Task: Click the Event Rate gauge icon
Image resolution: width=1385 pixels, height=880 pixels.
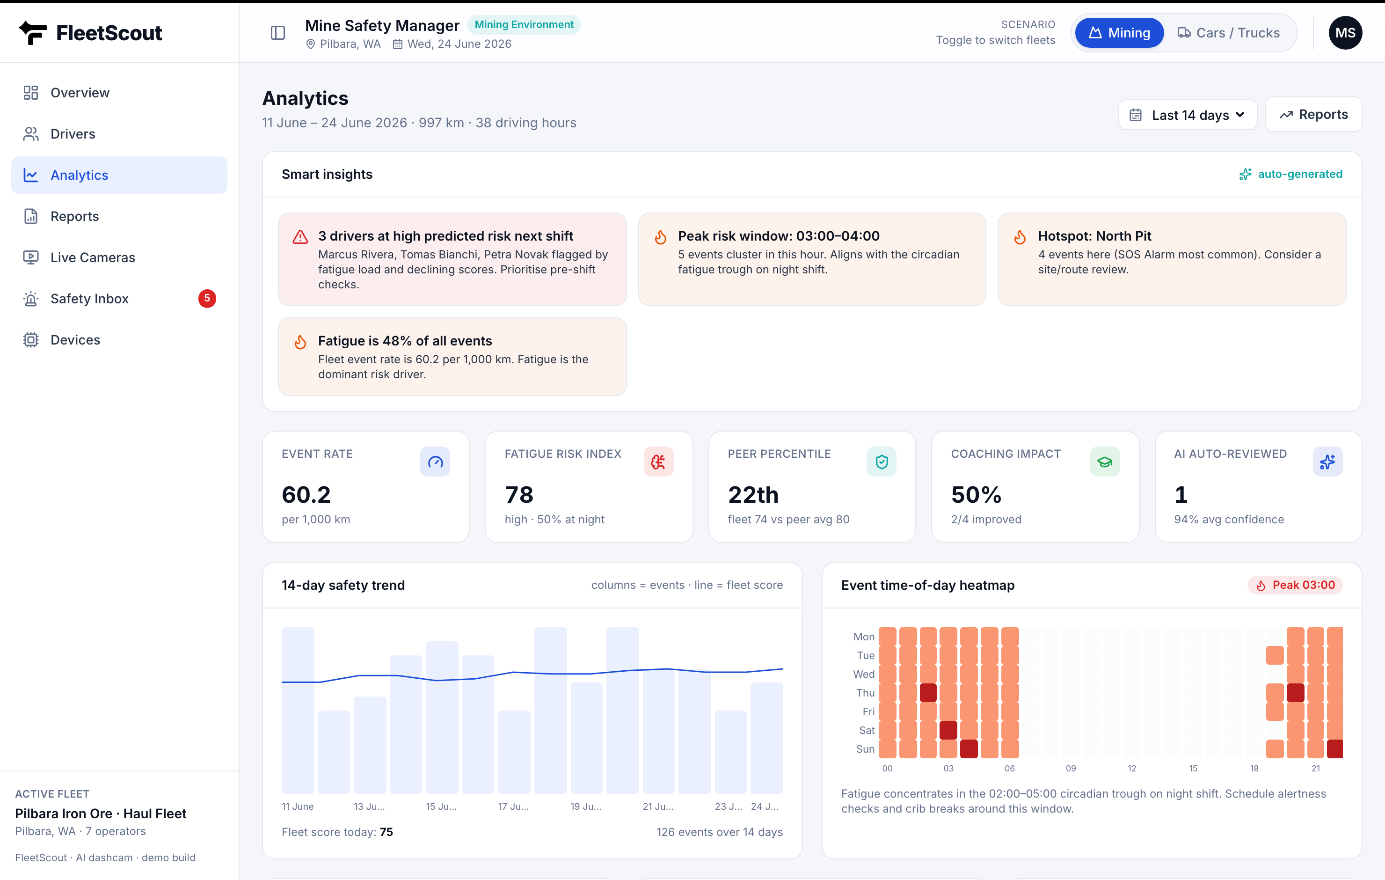Action: [435, 462]
